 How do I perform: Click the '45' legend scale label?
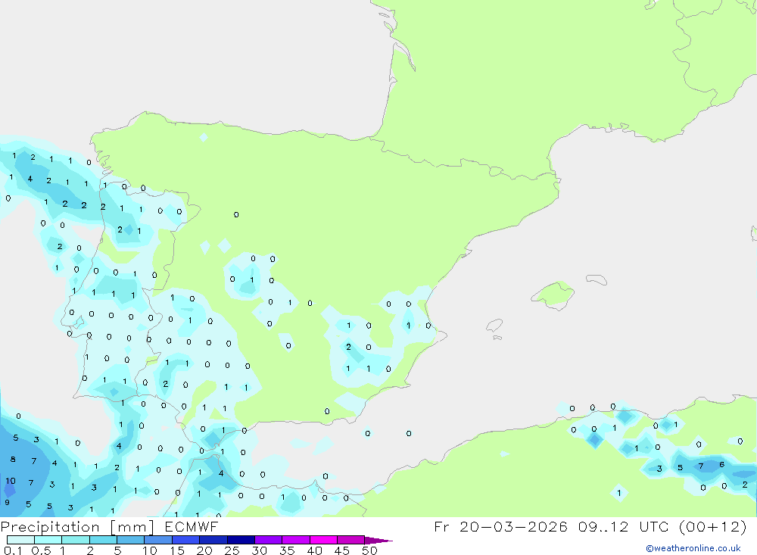(342, 550)
